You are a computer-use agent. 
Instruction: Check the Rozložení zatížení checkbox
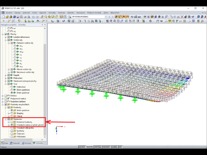click(6, 101)
